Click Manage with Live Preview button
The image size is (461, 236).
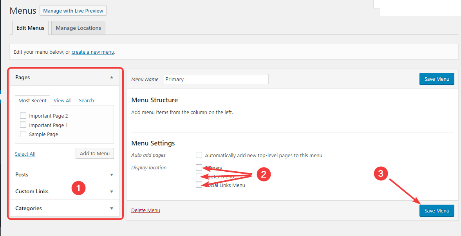click(73, 11)
